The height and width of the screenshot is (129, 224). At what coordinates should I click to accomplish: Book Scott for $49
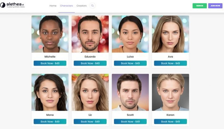point(130,122)
